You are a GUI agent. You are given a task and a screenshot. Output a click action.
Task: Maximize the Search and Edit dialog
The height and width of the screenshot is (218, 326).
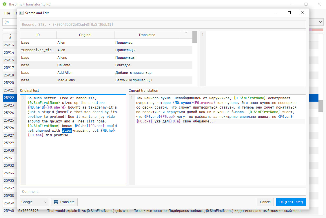pos(289,13)
